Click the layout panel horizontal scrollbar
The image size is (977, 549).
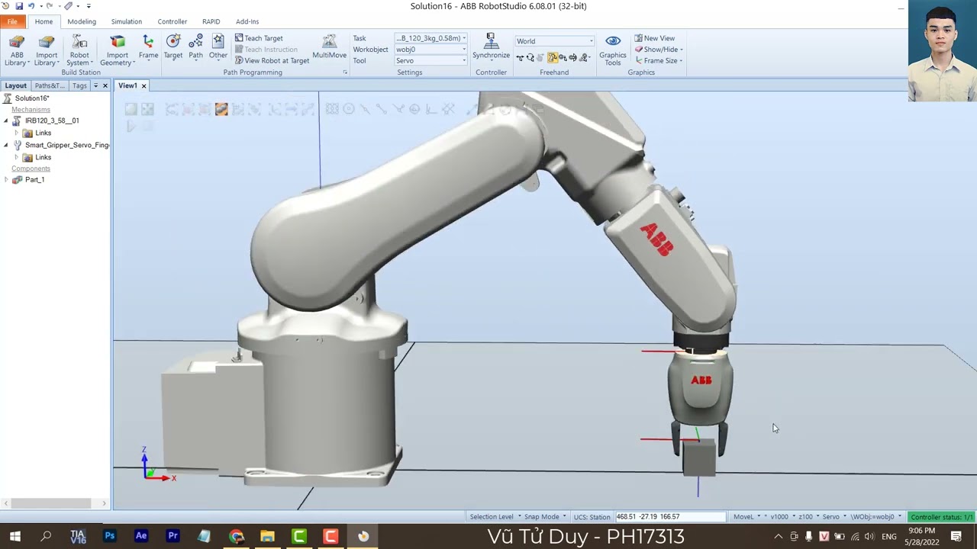pos(55,503)
